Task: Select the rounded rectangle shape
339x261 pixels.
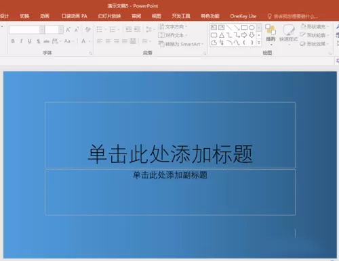Action: click(x=214, y=35)
